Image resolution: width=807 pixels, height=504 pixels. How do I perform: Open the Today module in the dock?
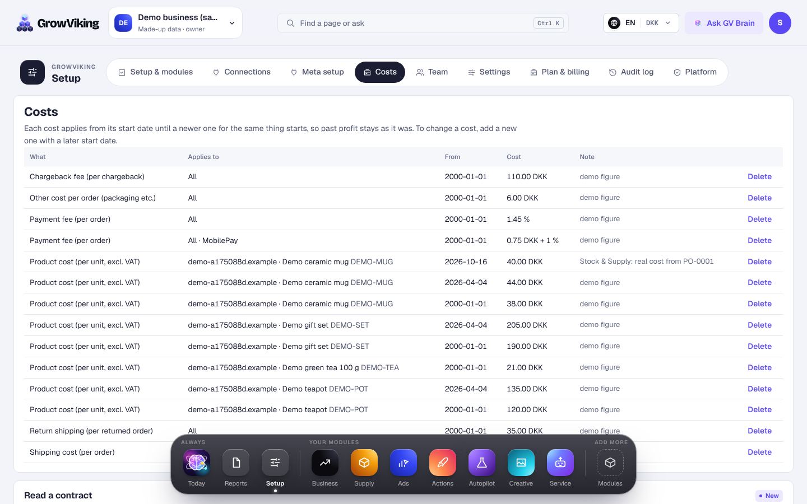pyautogui.click(x=197, y=463)
